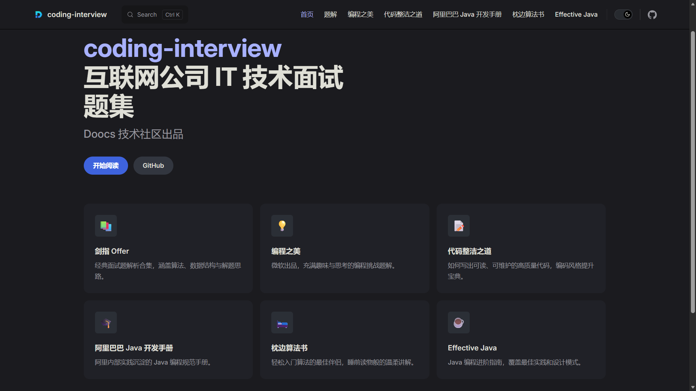This screenshot has height=391, width=696.
Task: Click the graduation cap icon for 阿里巴巴 Java 开发手册
Action: coord(106,322)
